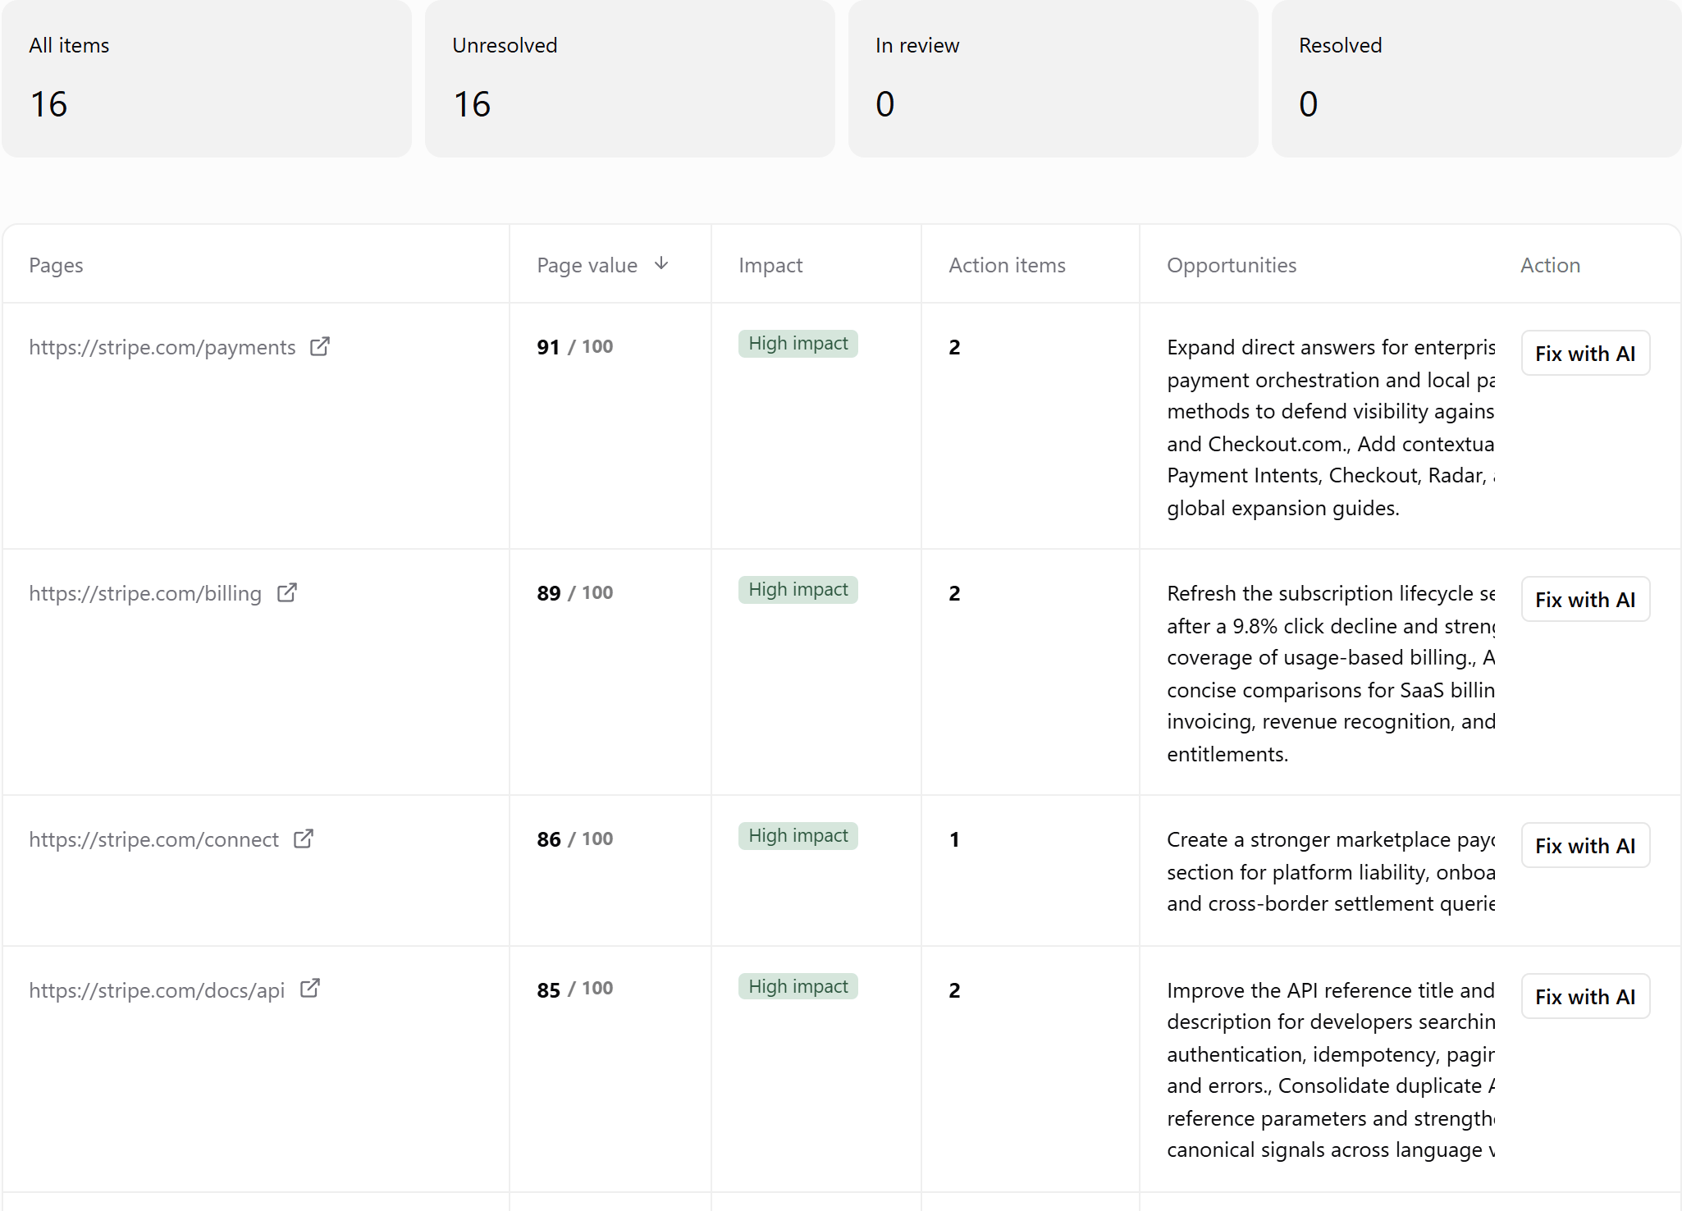Click High impact badge in payments row

[798, 344]
